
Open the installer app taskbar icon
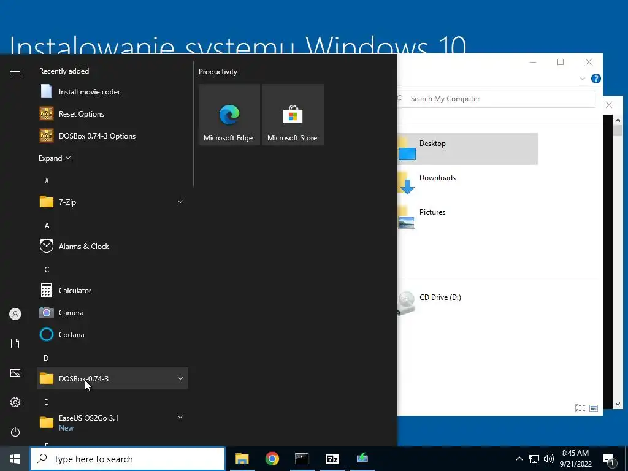point(362,459)
